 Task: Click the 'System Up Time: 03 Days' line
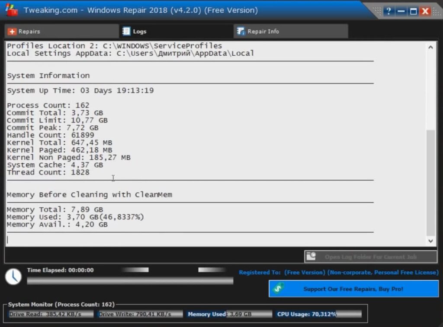80,91
